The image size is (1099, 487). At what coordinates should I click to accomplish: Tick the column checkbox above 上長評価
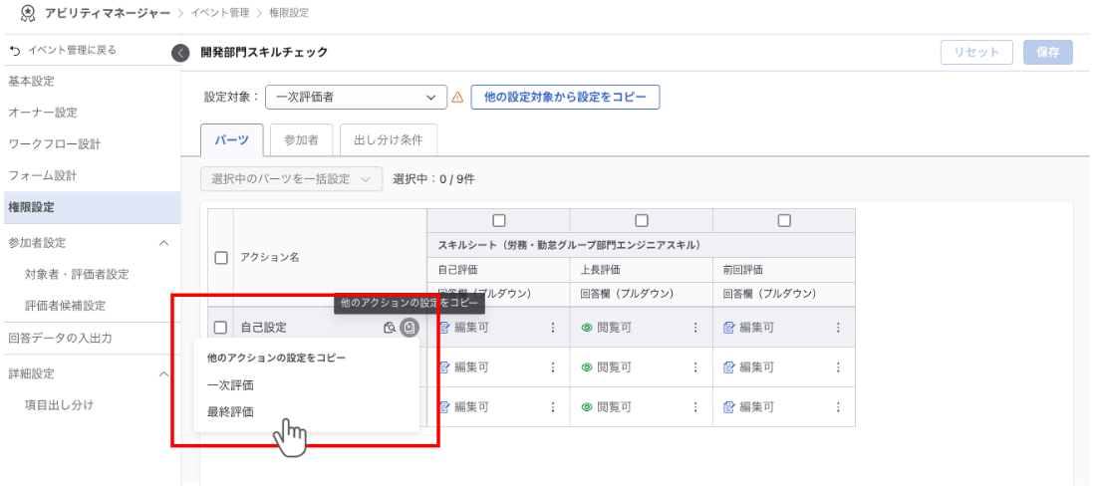(x=642, y=221)
